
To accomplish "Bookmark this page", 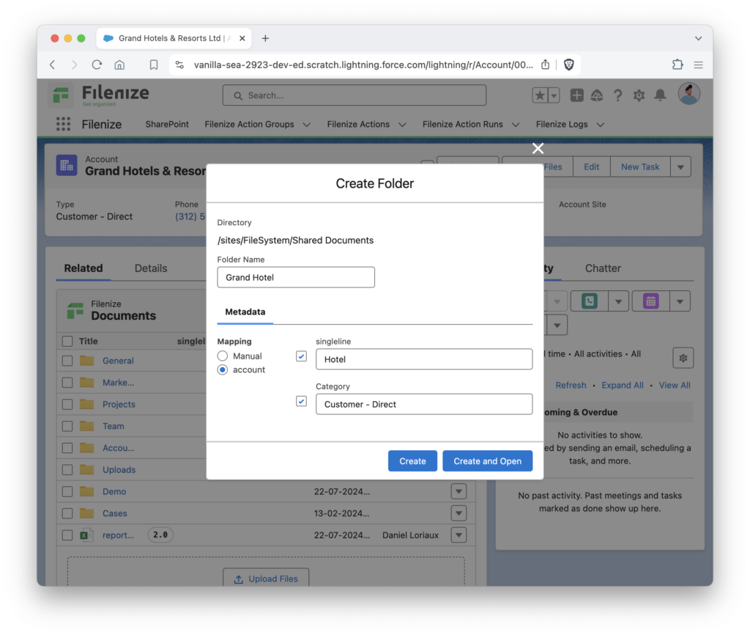I will pos(154,65).
